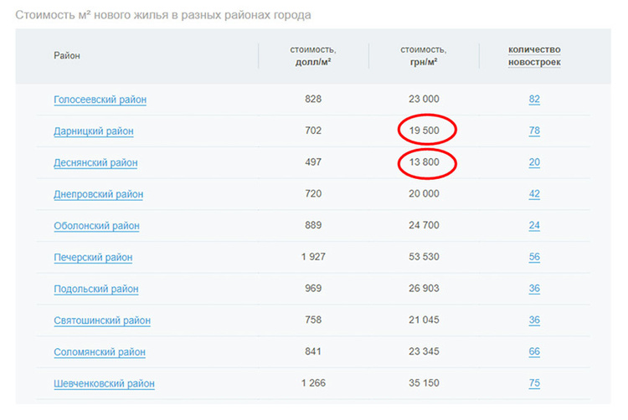Open the Дарницкий район link
The width and height of the screenshot is (628, 420).
coord(94,131)
